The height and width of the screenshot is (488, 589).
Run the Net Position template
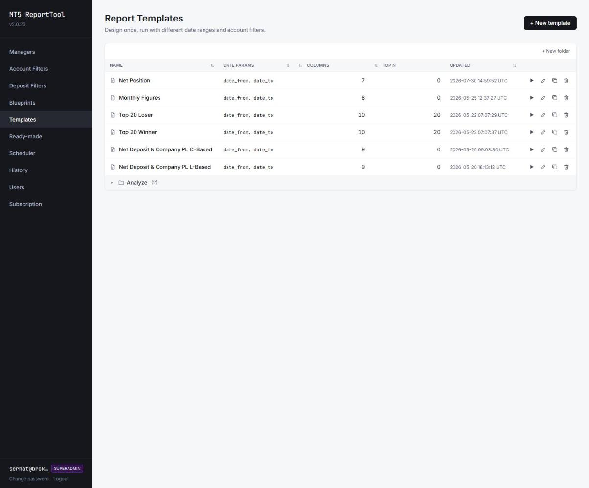532,81
